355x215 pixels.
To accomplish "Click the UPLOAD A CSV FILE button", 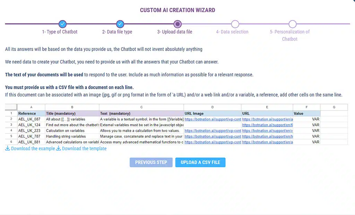I will click(x=200, y=162).
